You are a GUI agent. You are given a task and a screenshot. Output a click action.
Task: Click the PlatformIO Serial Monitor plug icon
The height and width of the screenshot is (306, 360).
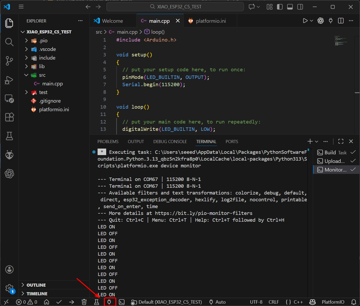point(109,302)
